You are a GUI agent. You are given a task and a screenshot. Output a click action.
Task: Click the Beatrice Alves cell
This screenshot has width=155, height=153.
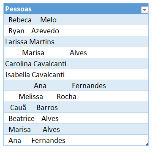pyautogui.click(x=76, y=118)
